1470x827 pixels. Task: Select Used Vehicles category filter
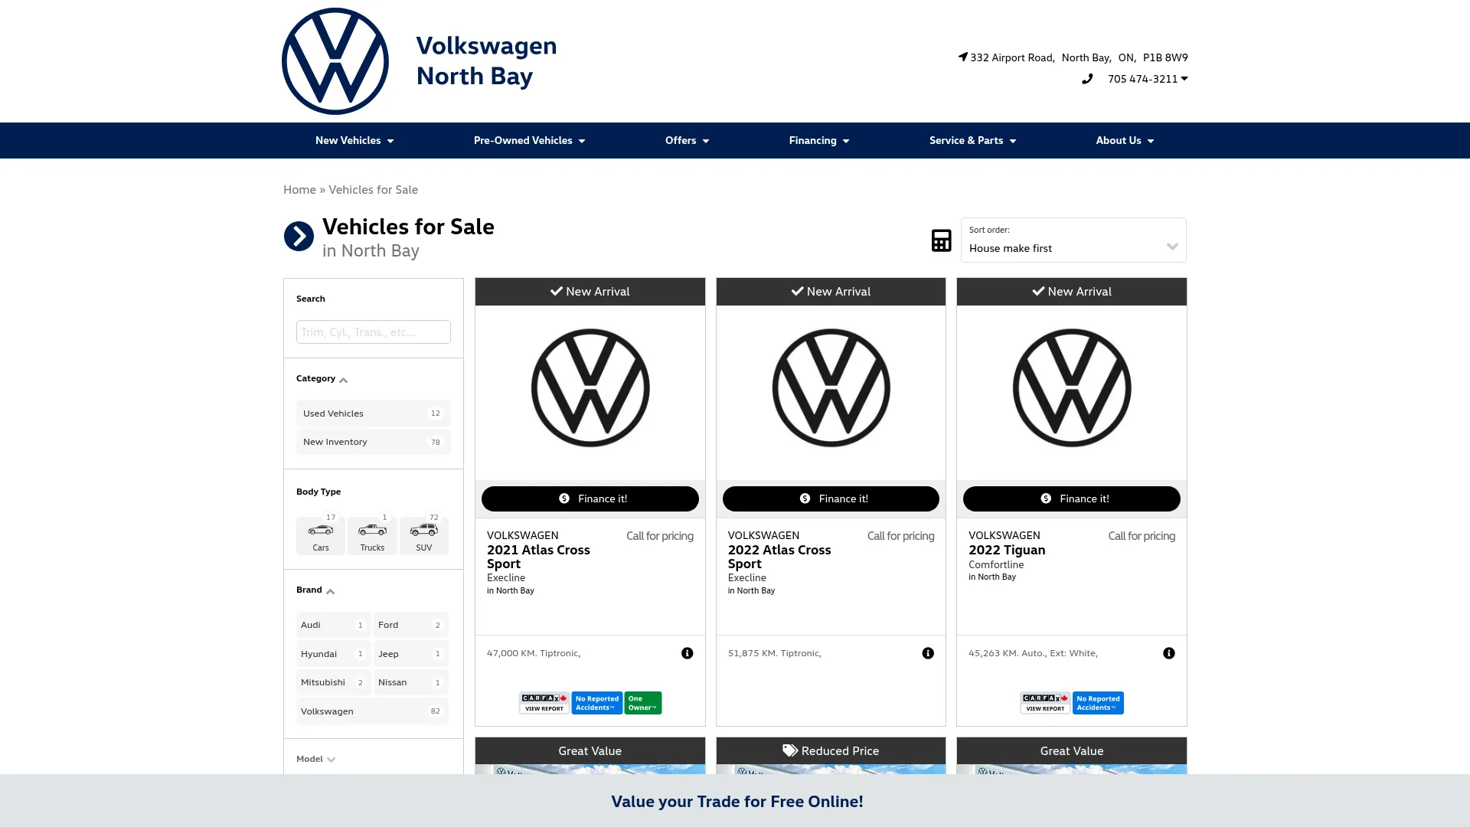[x=373, y=413]
